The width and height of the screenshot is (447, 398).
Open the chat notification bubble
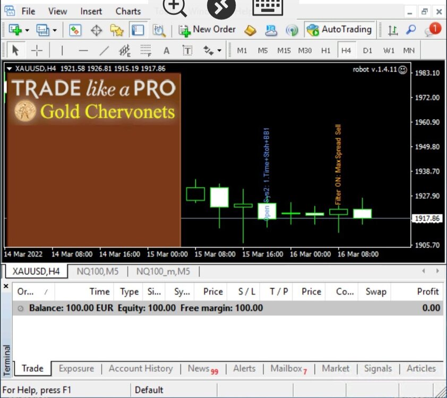[x=433, y=30]
